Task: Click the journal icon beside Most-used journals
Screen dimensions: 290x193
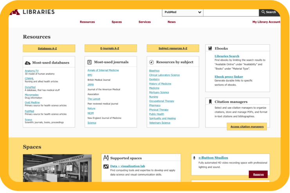Action: [x=90, y=62]
